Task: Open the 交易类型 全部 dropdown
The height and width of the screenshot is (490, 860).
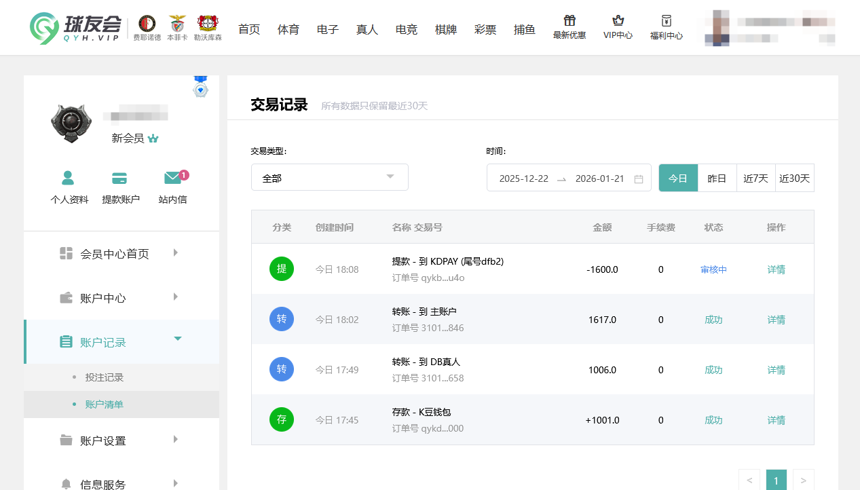Action: (x=329, y=176)
